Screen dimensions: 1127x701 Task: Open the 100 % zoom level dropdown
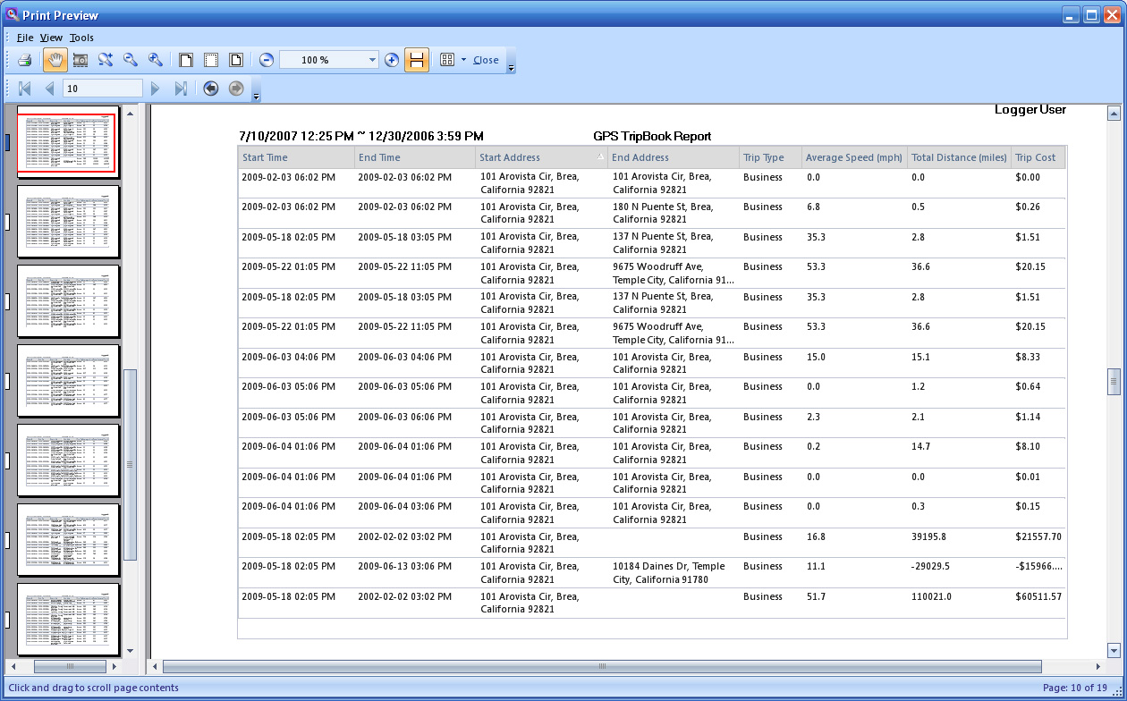(x=373, y=60)
